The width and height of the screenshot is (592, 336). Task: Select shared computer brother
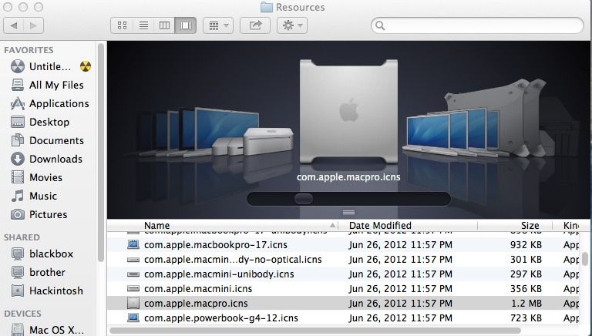click(x=38, y=272)
